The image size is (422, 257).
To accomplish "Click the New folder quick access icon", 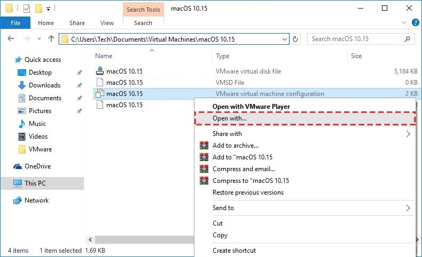I will click(39, 9).
